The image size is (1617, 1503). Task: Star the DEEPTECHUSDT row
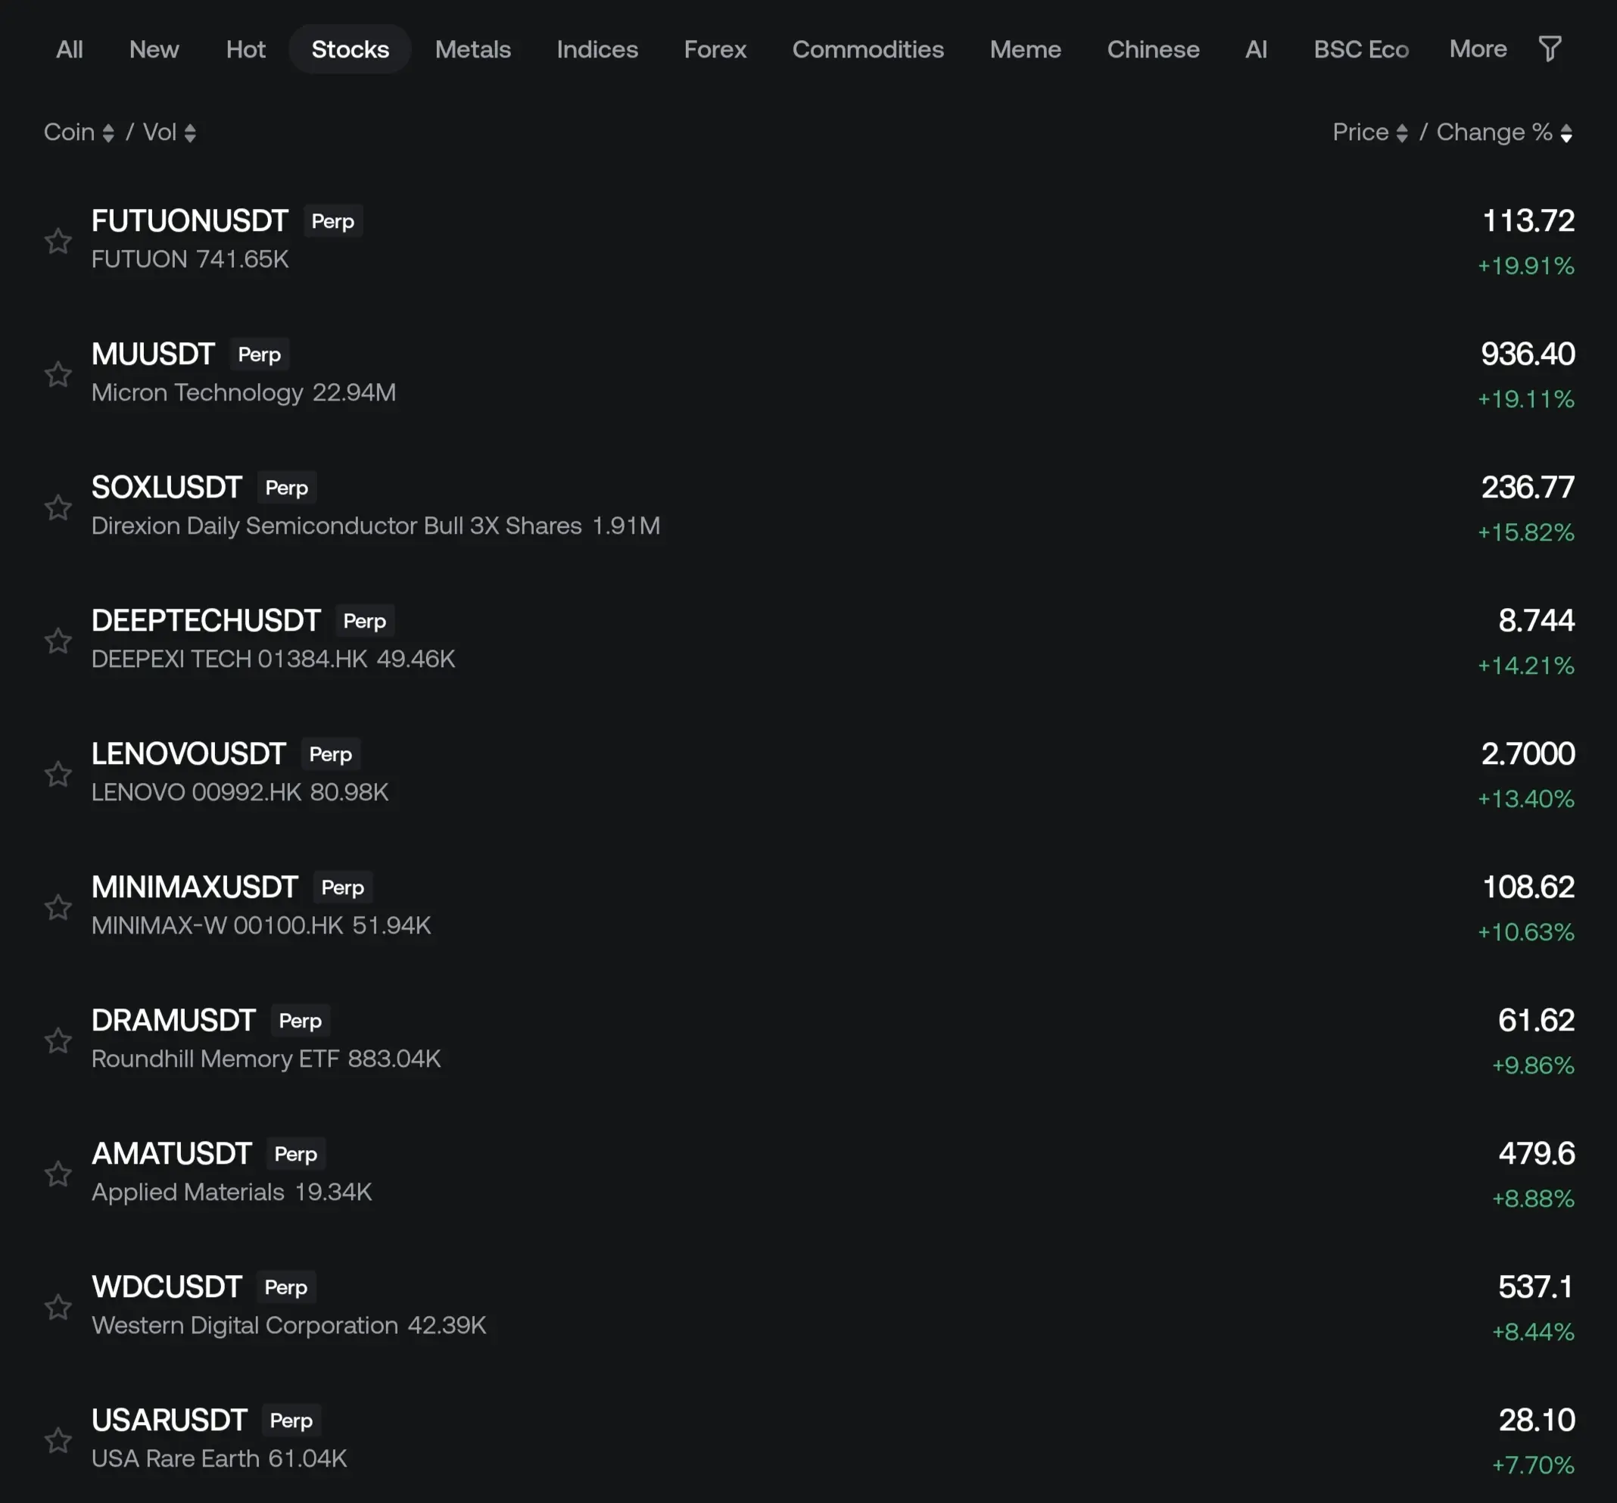pyautogui.click(x=58, y=641)
